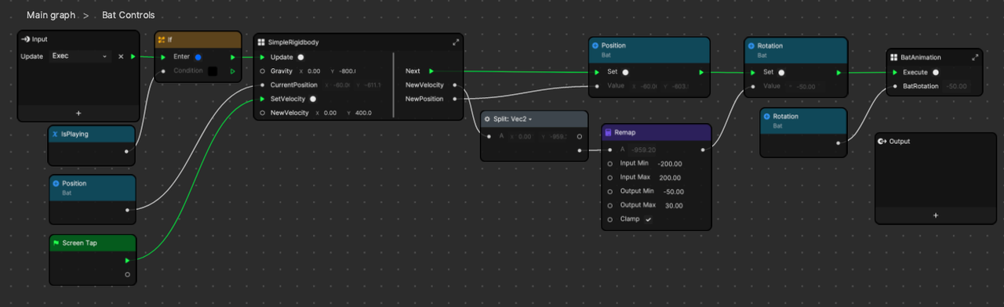Edit the BatRotation value field
Viewport: 1004px width, 307px height.
click(x=956, y=86)
